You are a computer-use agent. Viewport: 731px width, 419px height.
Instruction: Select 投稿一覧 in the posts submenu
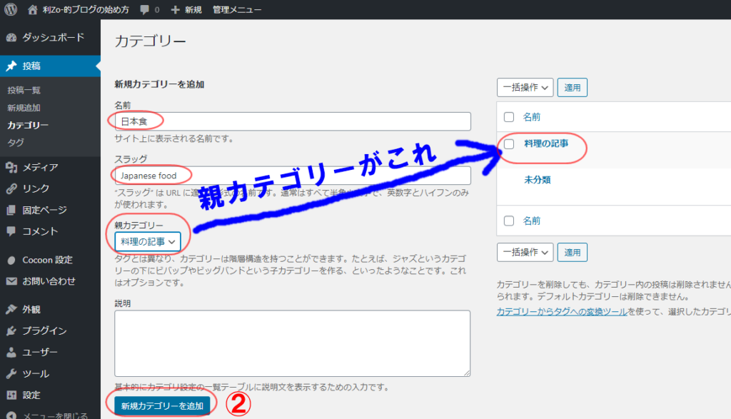[24, 91]
